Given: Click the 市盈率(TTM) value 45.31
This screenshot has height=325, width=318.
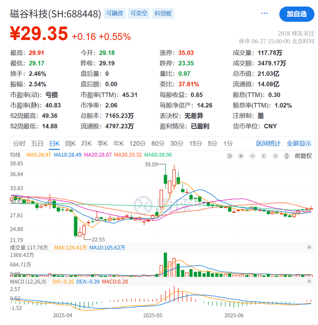Looking at the screenshot, I should click(x=130, y=95).
